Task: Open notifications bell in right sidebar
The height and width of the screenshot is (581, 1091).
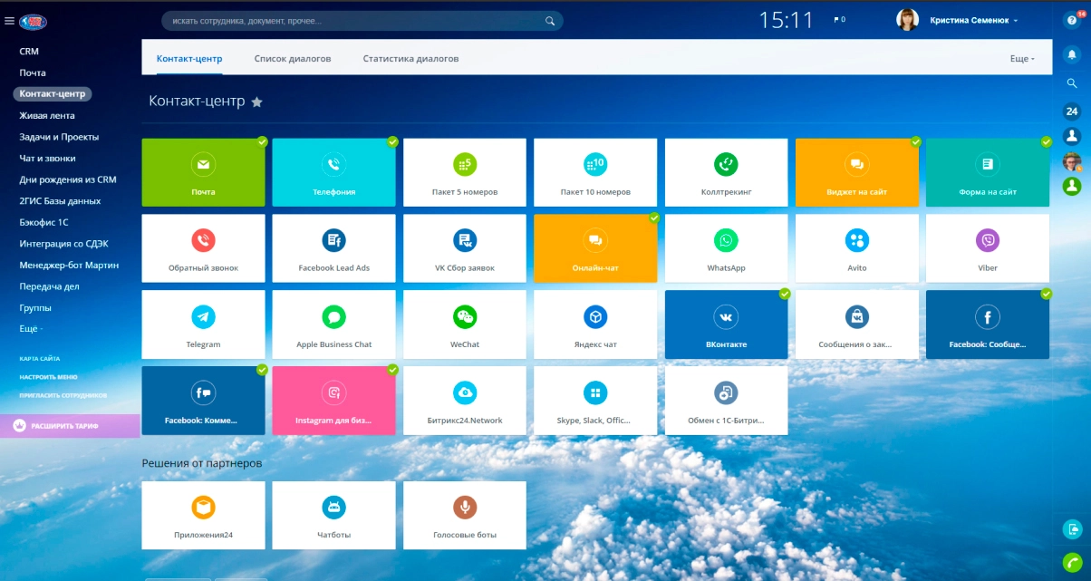Action: 1072,53
